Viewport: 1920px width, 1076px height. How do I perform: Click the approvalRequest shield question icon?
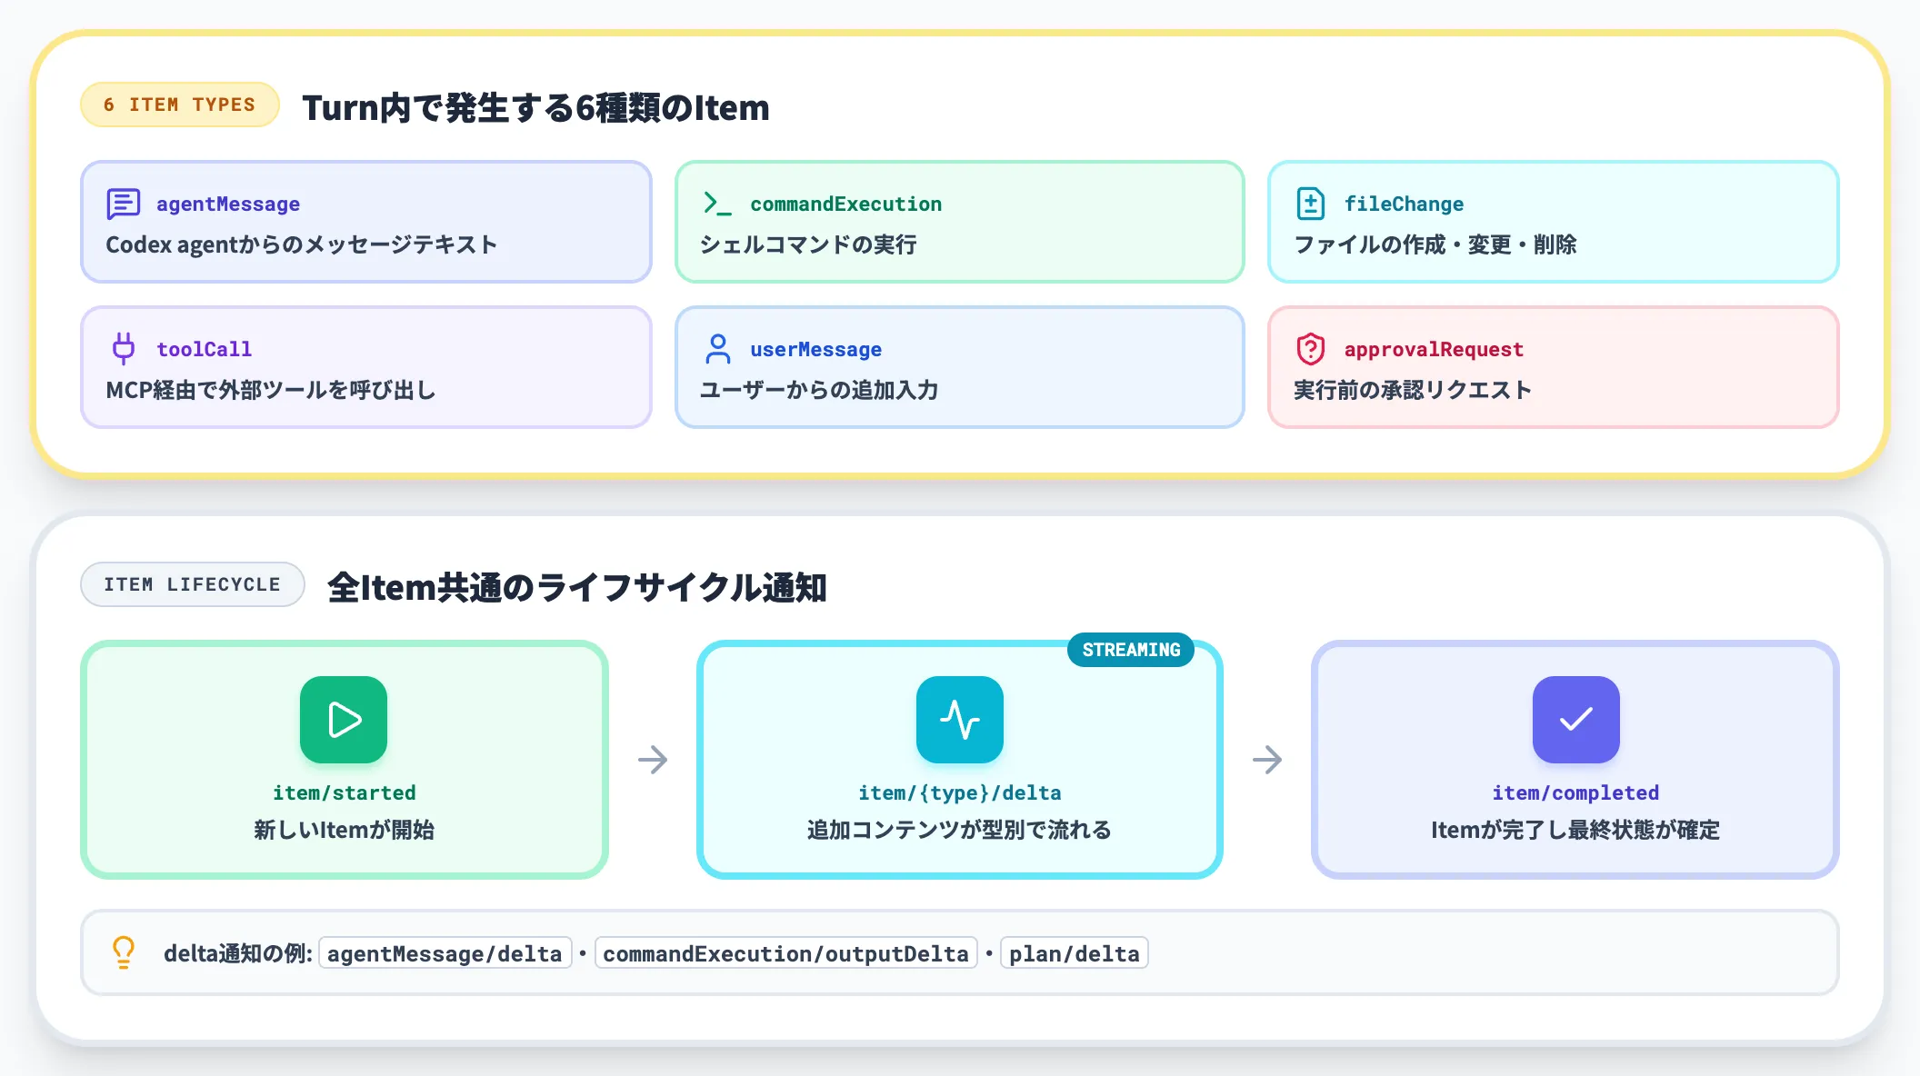tap(1311, 349)
